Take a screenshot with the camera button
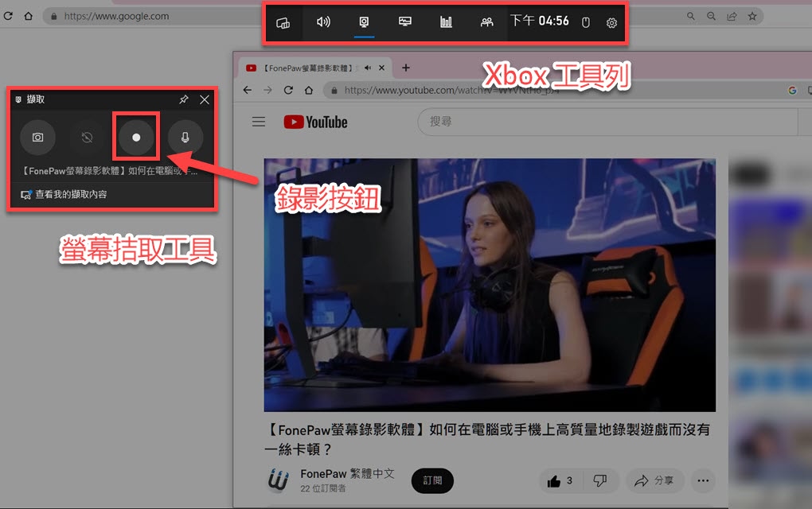The height and width of the screenshot is (509, 812). pos(37,138)
